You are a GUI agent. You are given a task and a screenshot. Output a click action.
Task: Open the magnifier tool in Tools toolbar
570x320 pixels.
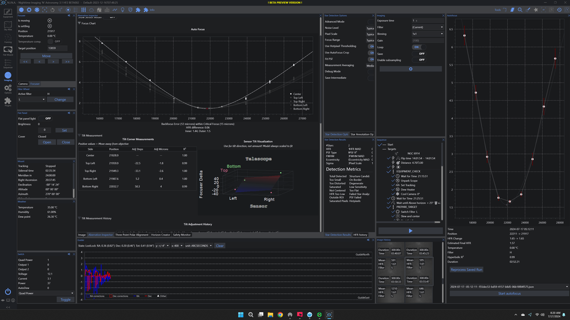tap(520, 10)
